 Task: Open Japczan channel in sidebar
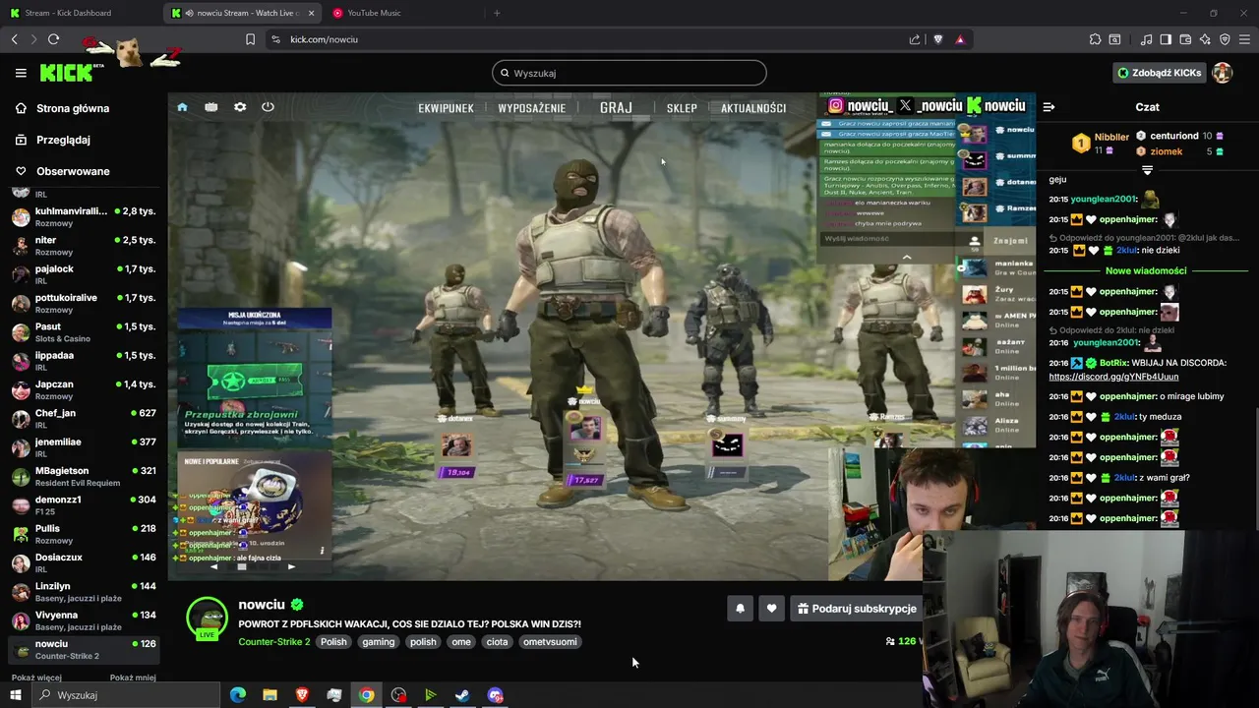(84, 389)
